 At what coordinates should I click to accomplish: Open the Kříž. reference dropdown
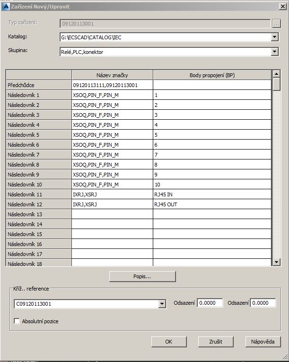[x=162, y=304]
